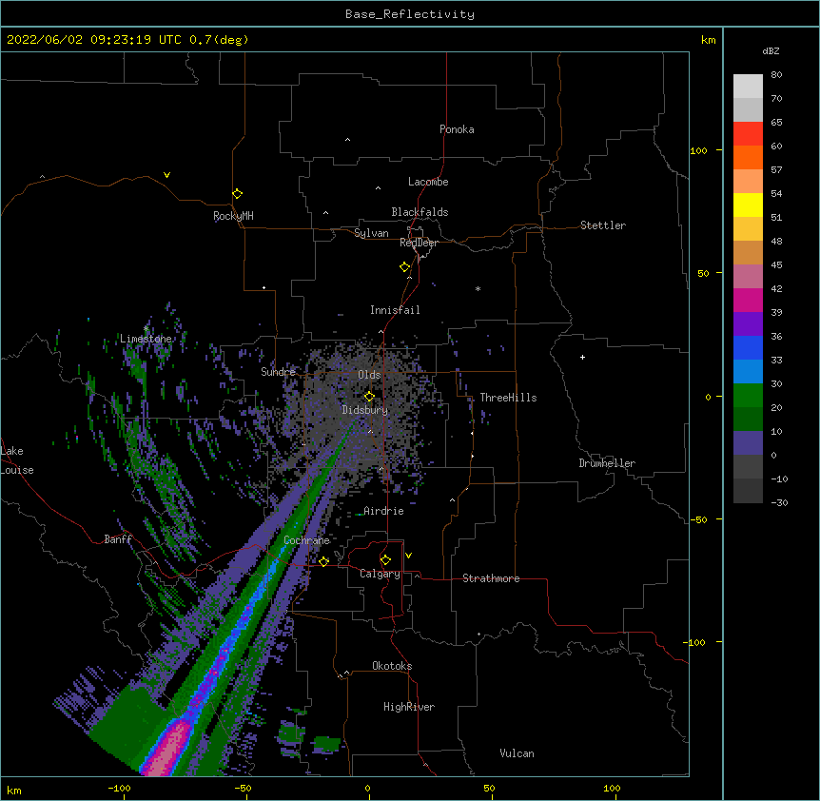
Task: Click the Stettler city label
Action: coord(603,225)
